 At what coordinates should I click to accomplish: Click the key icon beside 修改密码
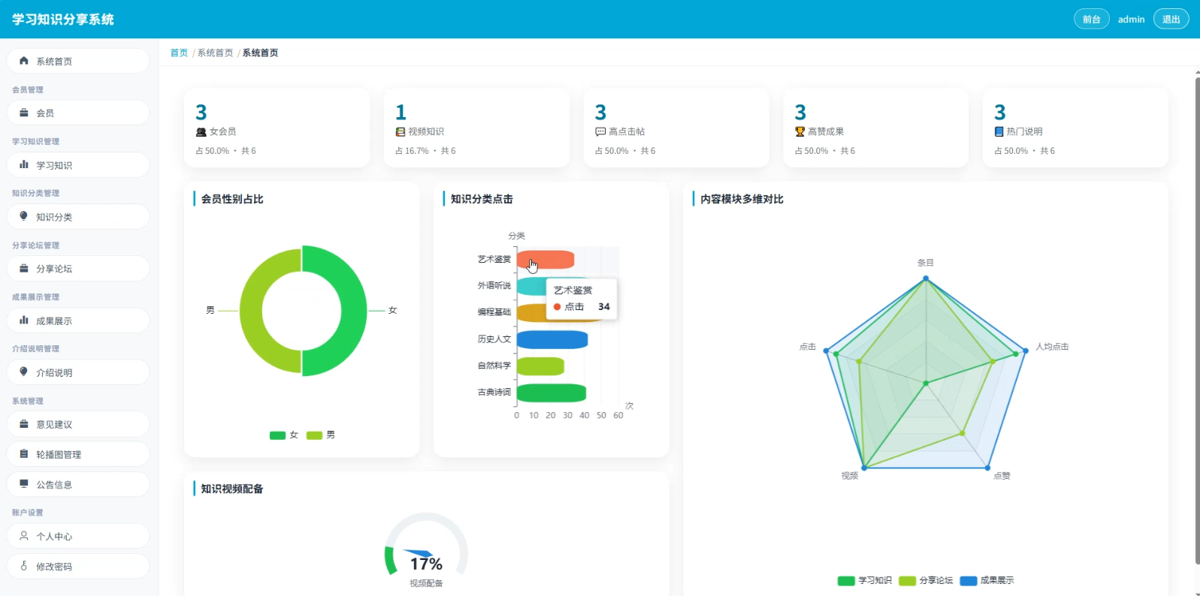coord(24,566)
